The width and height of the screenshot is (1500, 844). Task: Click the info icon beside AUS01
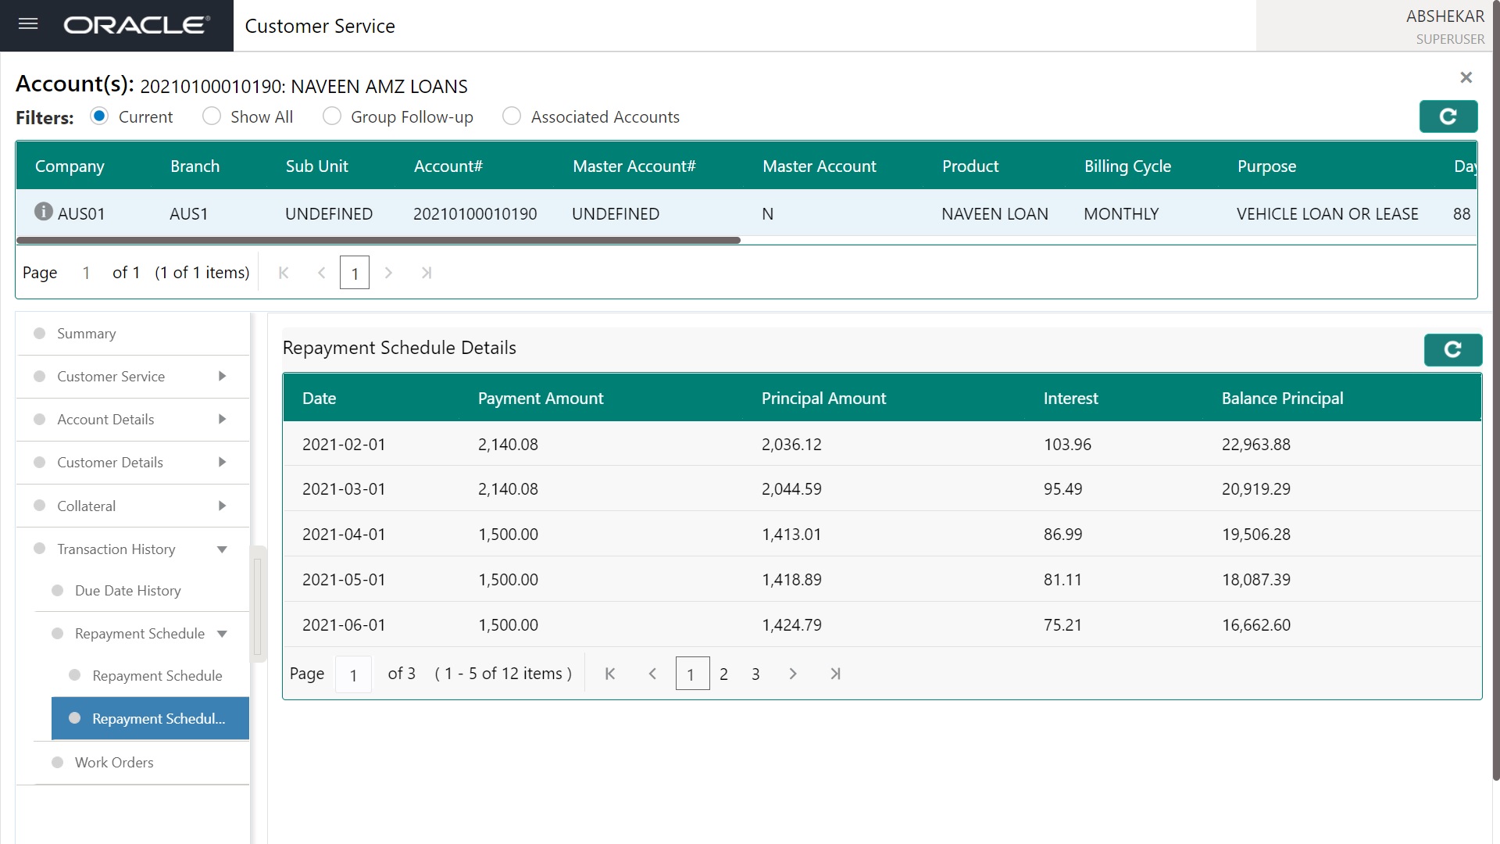(x=44, y=212)
